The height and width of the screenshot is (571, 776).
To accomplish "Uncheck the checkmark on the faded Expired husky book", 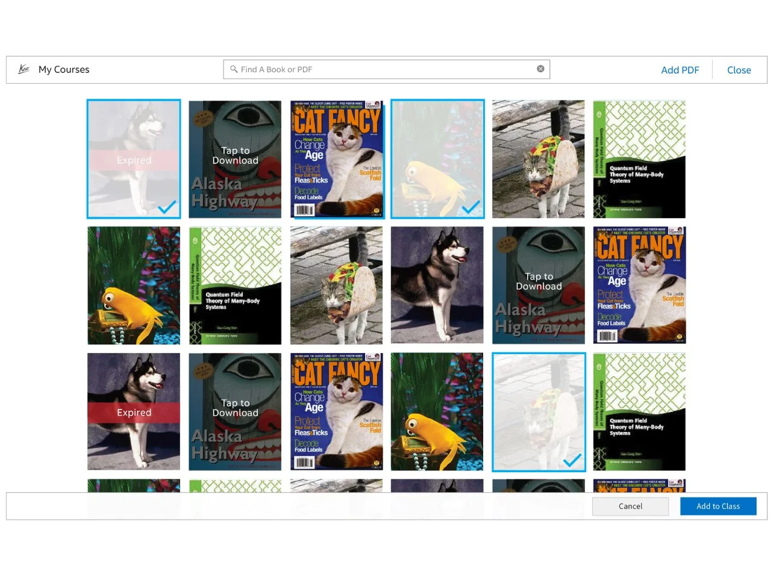I will click(167, 207).
